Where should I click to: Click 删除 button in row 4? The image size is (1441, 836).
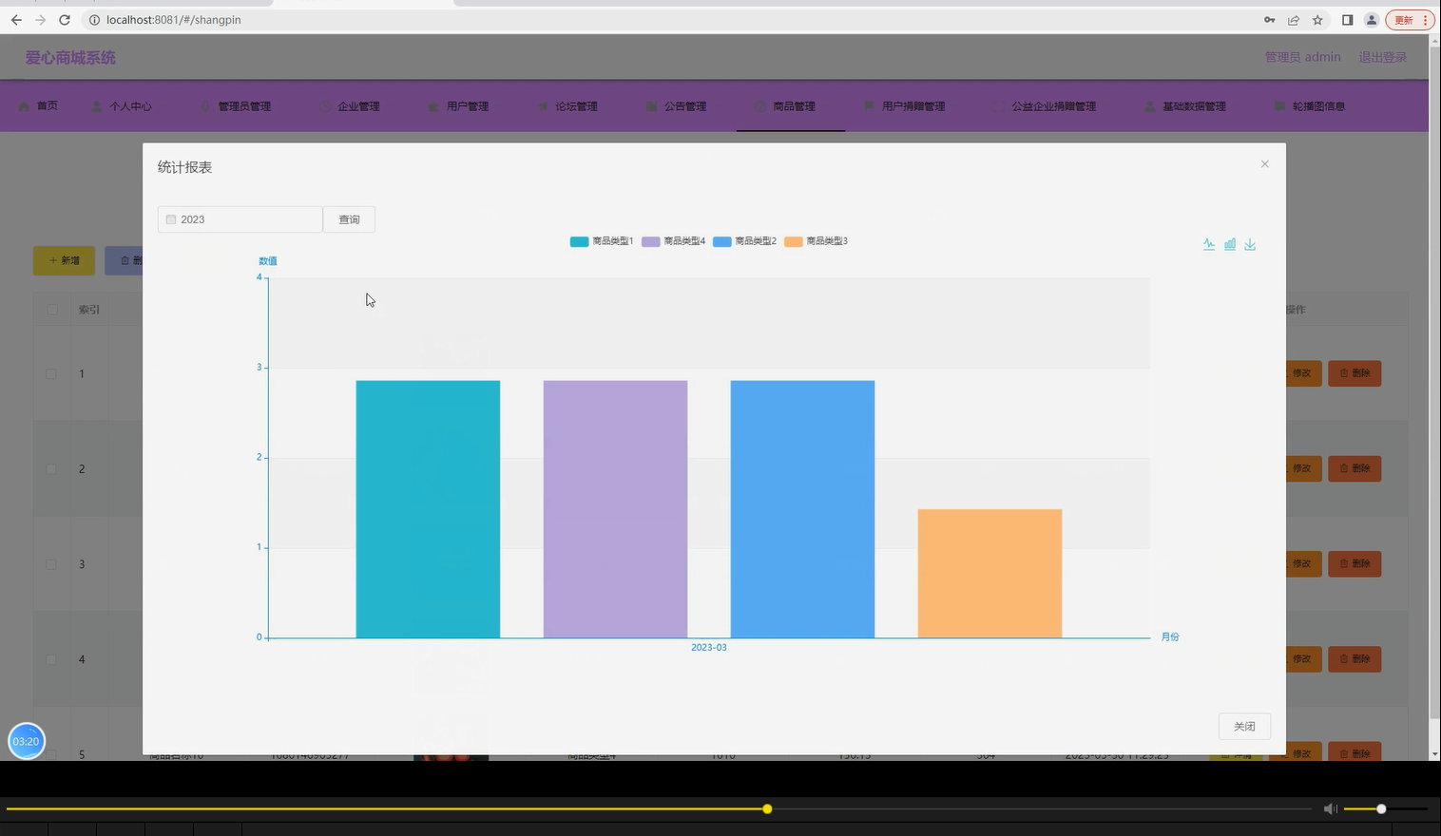[1355, 658]
